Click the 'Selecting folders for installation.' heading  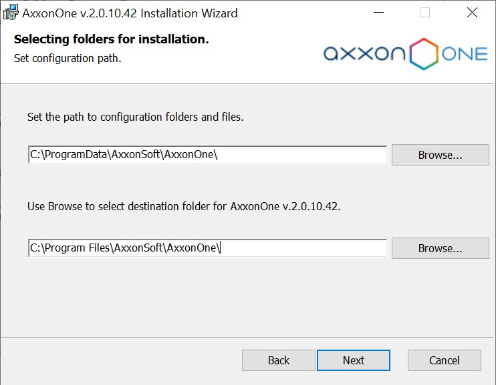(x=112, y=39)
